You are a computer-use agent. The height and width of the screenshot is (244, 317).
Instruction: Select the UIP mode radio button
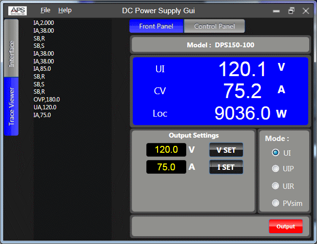tap(276, 169)
